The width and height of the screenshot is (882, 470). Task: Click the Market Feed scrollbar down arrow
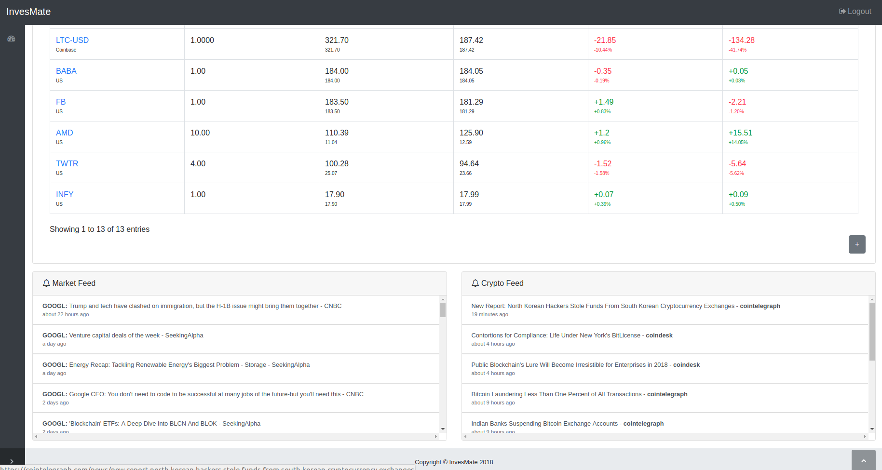click(443, 429)
